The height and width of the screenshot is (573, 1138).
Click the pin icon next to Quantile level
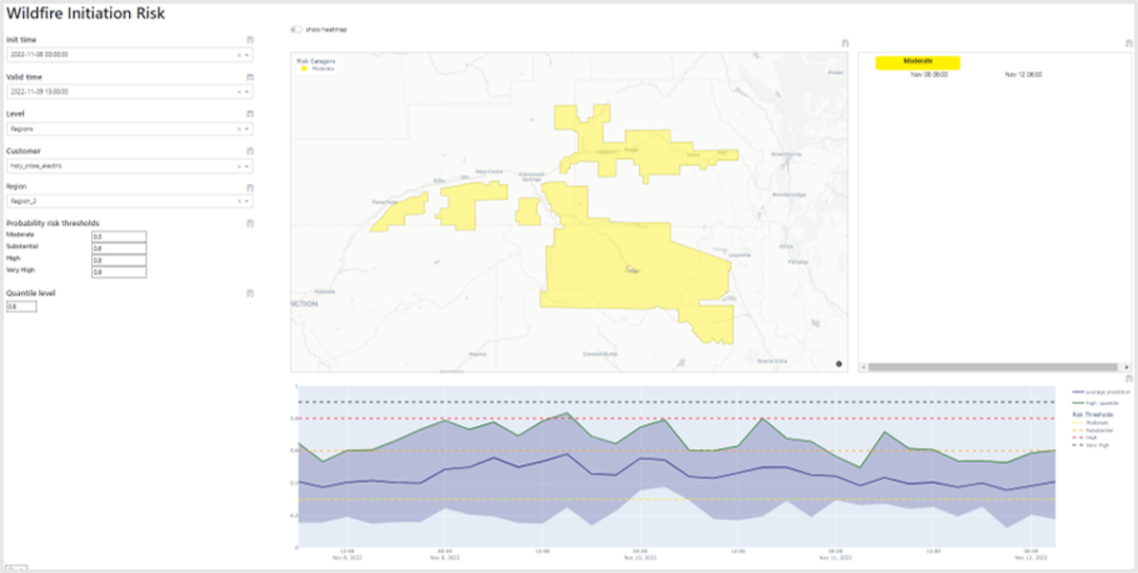coord(249,293)
